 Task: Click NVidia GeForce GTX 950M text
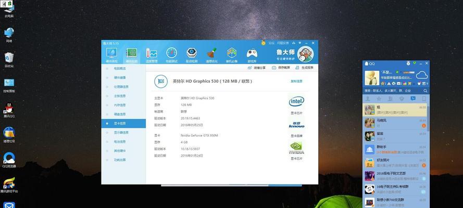pyautogui.click(x=199, y=135)
